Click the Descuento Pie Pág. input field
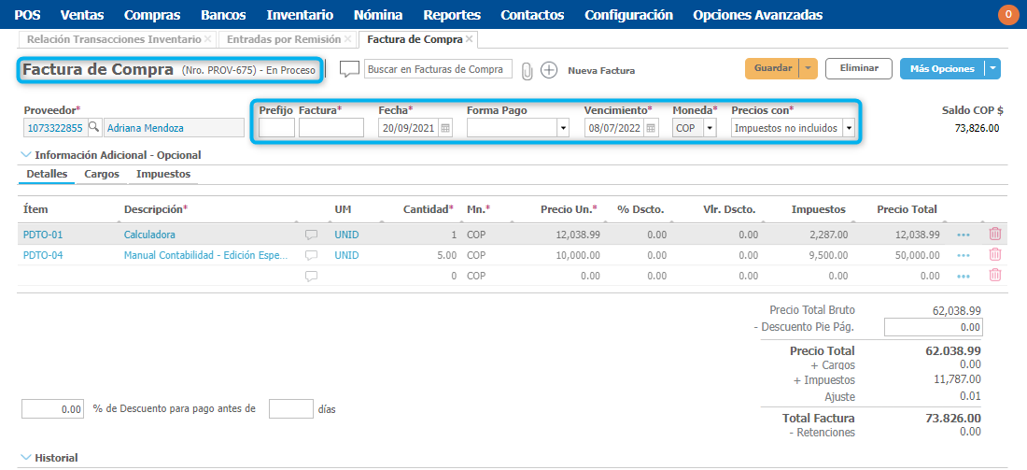1027x470 pixels. pos(932,327)
